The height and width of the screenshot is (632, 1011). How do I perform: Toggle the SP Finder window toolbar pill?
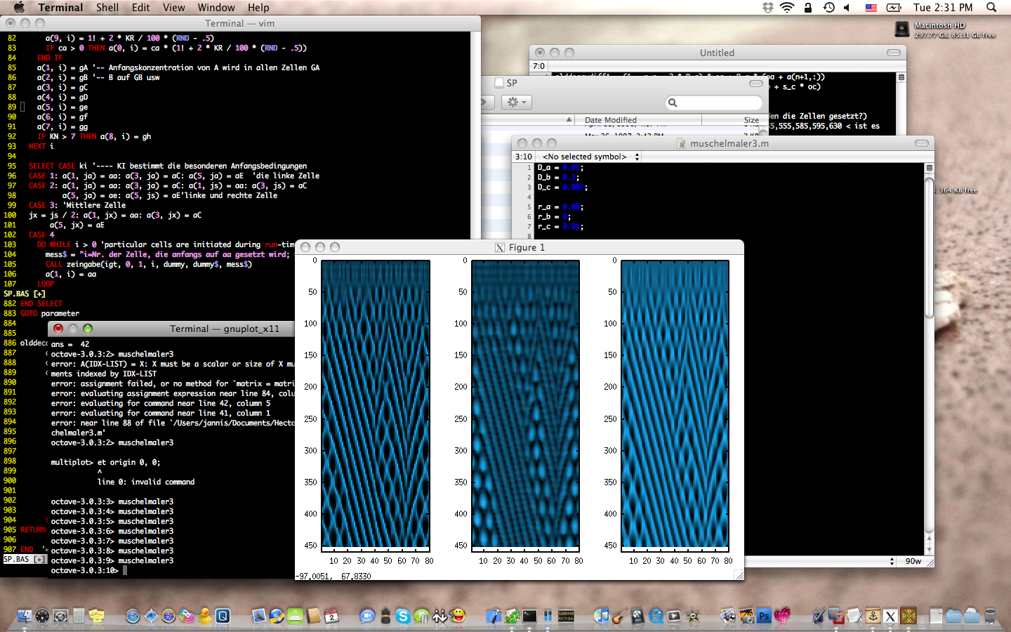[x=755, y=83]
